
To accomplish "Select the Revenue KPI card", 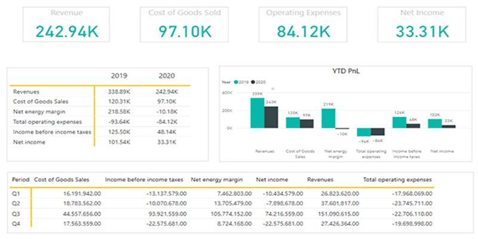I will [67, 24].
